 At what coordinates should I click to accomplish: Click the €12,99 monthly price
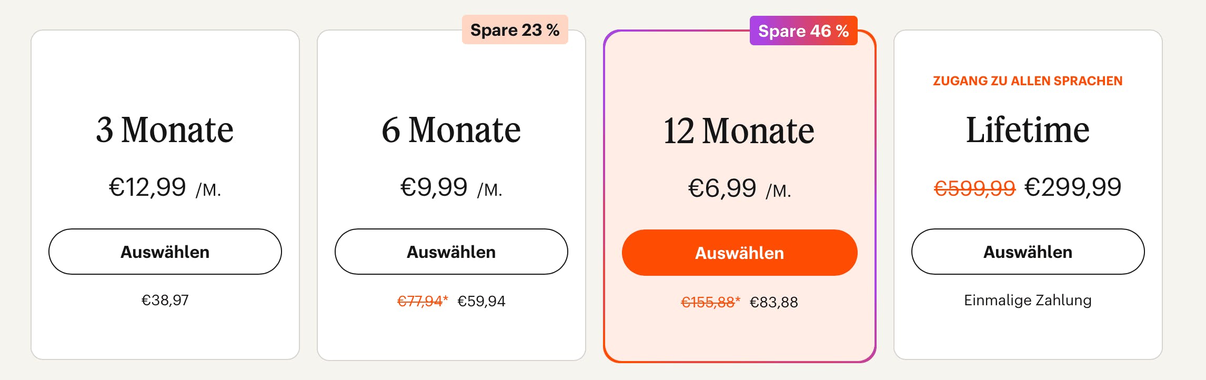click(x=148, y=187)
